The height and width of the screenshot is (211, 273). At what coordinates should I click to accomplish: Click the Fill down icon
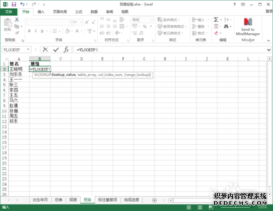[x=216, y=26]
